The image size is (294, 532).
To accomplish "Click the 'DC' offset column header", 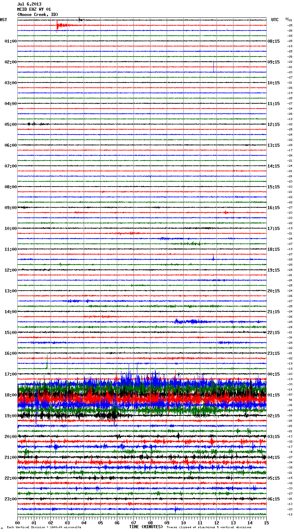I will pos(287,19).
